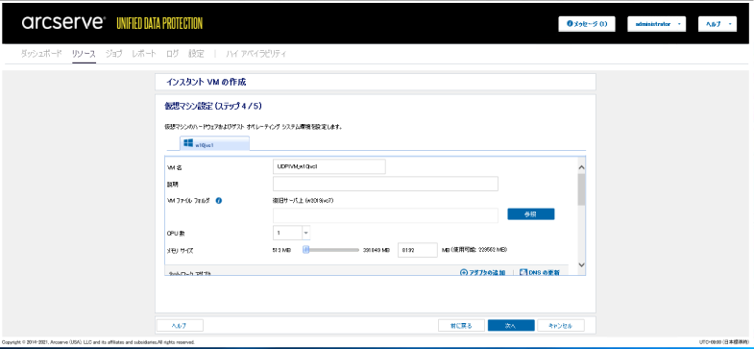This screenshot has height=349, width=754.
Task: Go to ハイ アベイラビリティ tab
Action: 256,54
